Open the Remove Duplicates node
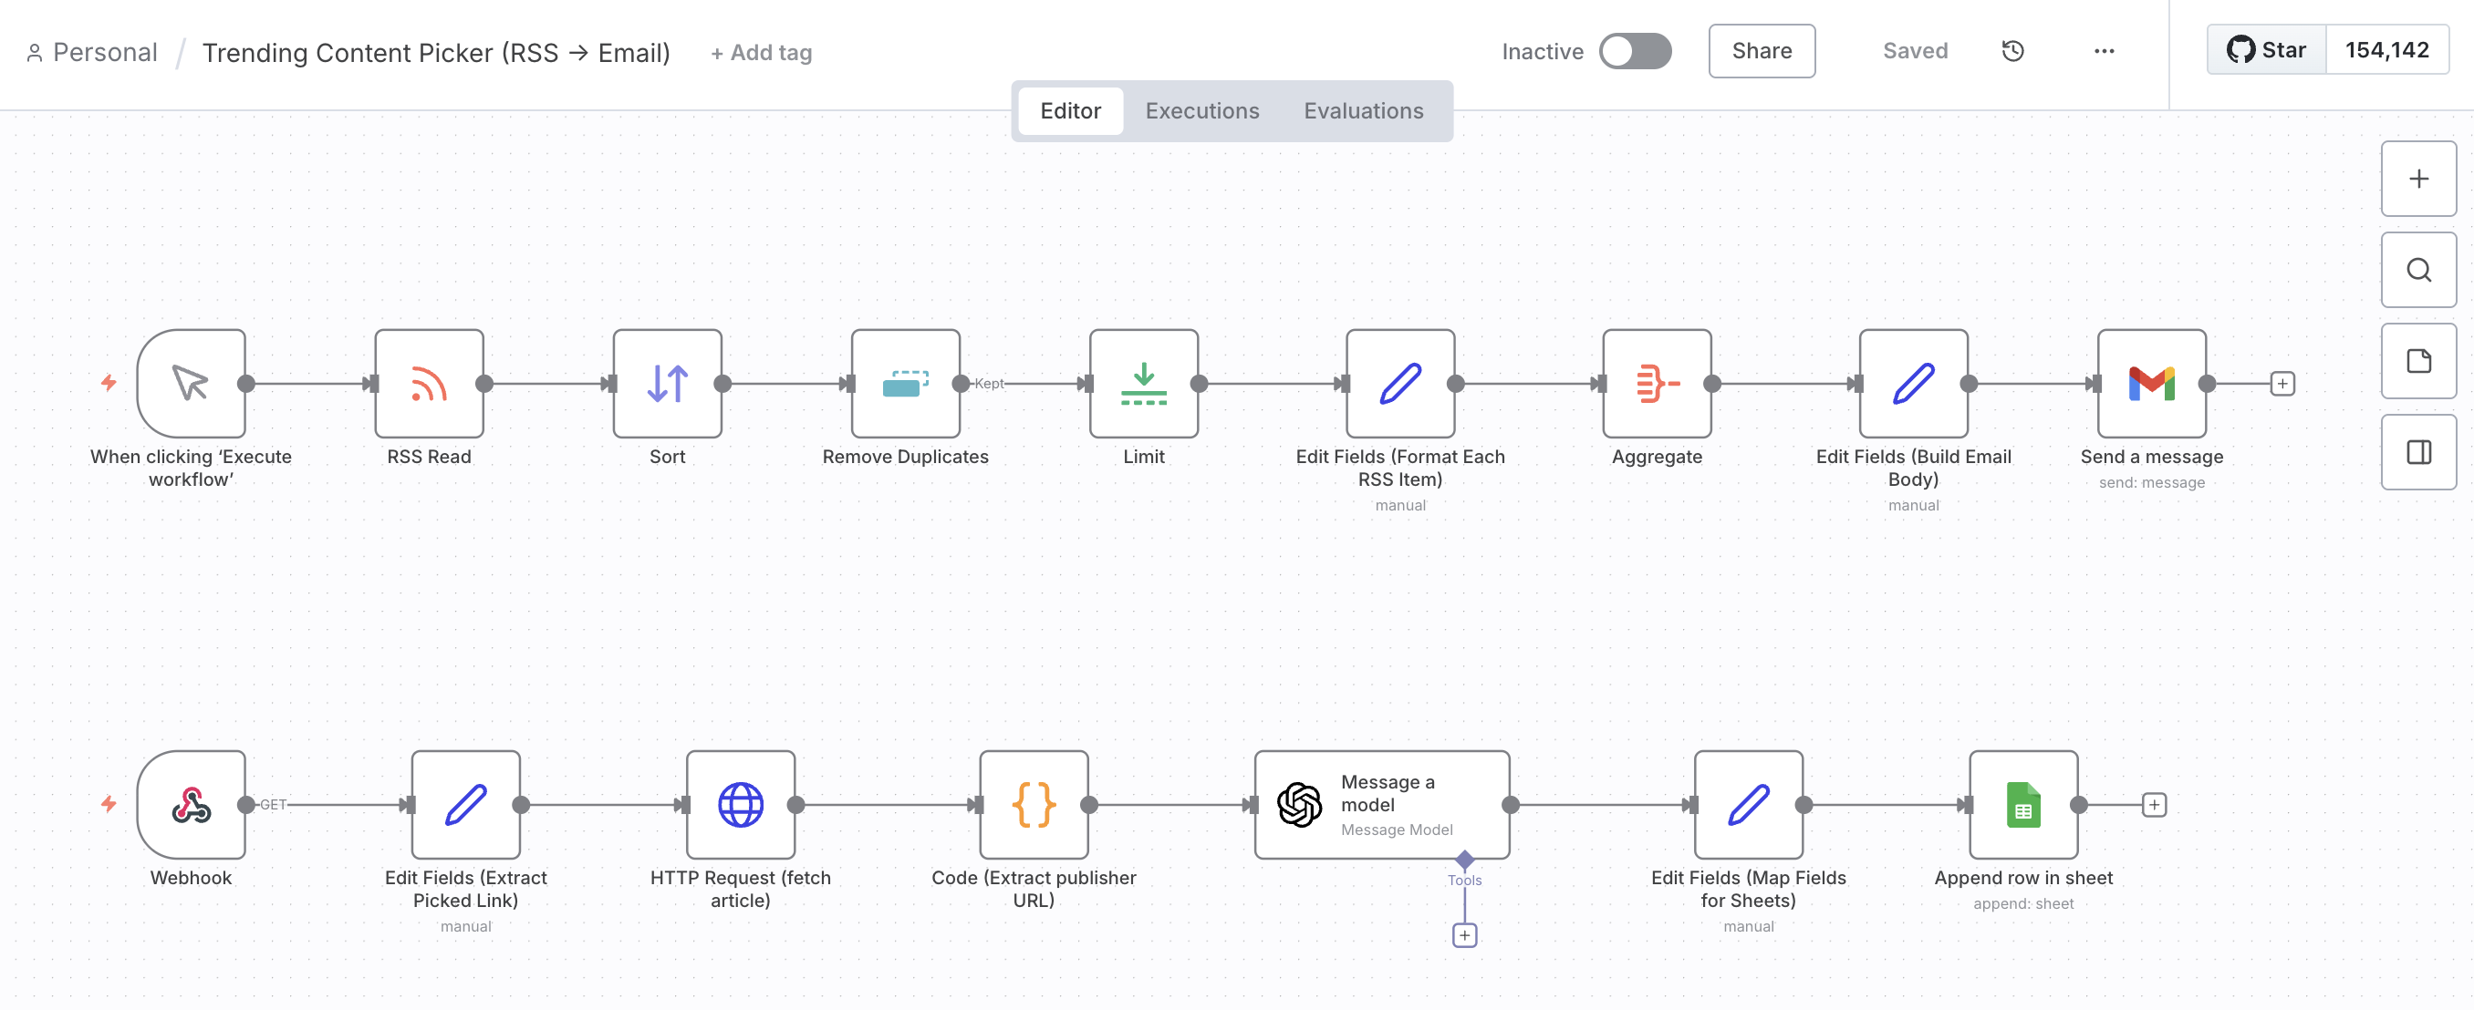Screen dimensions: 2474x1010 905,383
